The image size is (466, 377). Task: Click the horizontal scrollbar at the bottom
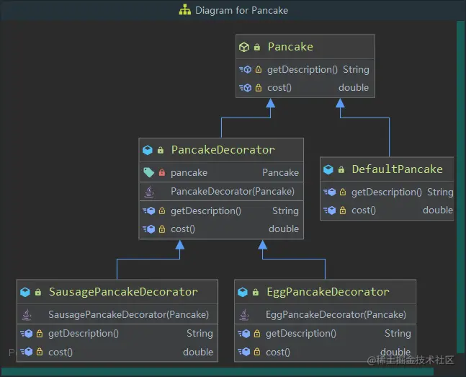point(218,371)
